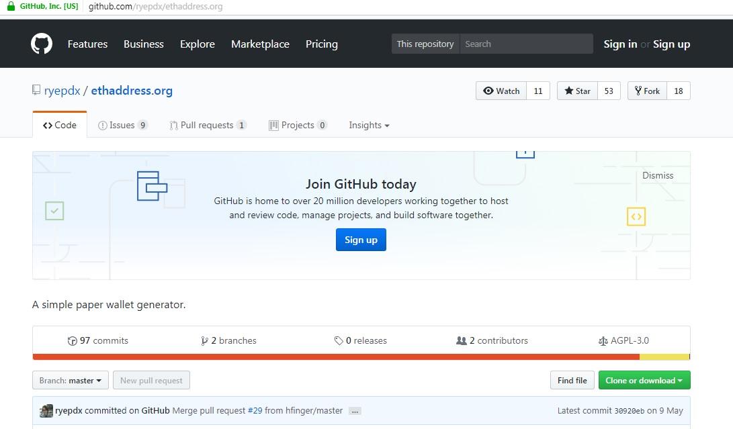Click the contributors people icon
This screenshot has width=733, height=429.
coord(462,340)
